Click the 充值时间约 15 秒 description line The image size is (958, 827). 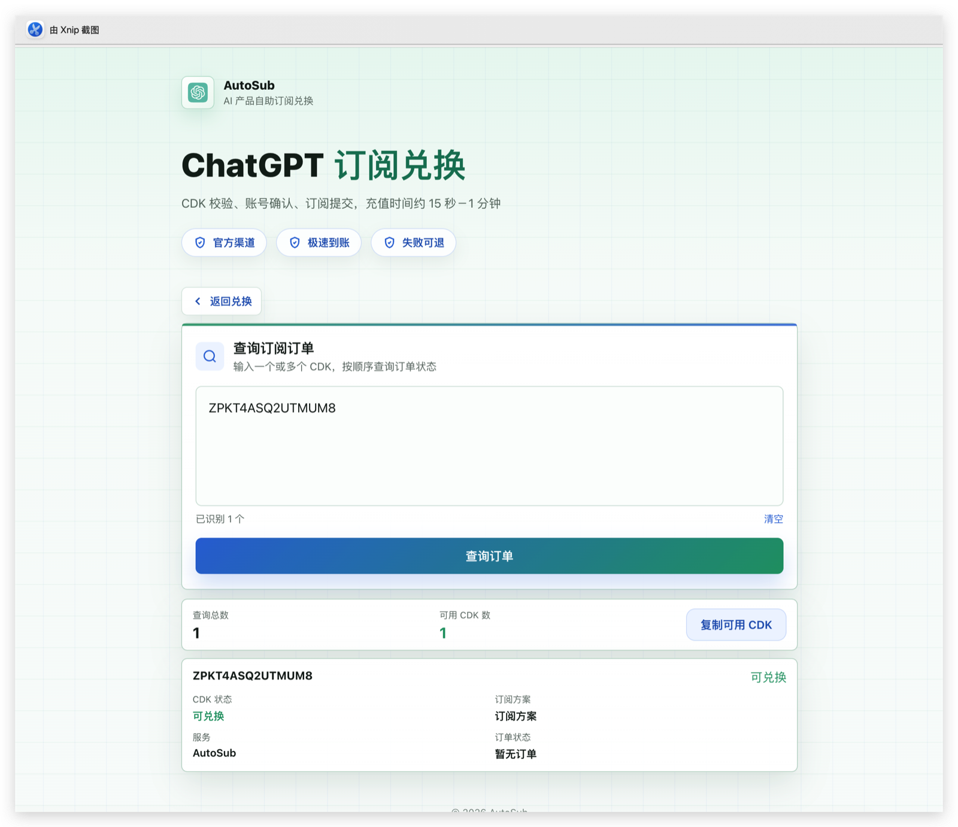point(341,204)
